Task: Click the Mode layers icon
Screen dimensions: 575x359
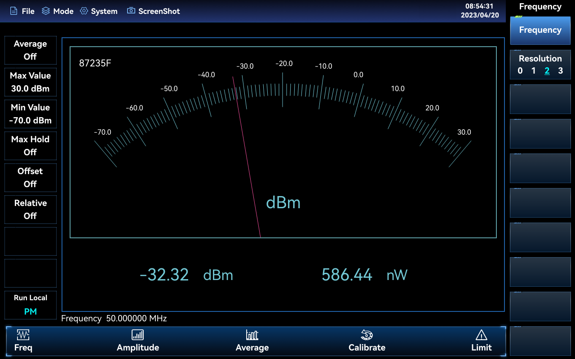Action: (45, 11)
